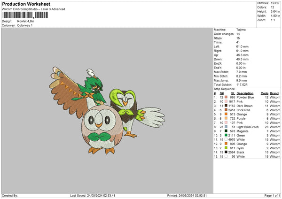Select the Light BlueGreen swatch
The width and height of the screenshot is (282, 199).
coord(226,127)
